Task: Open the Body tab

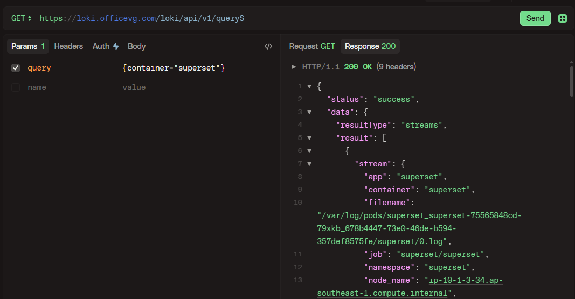Action: point(136,46)
